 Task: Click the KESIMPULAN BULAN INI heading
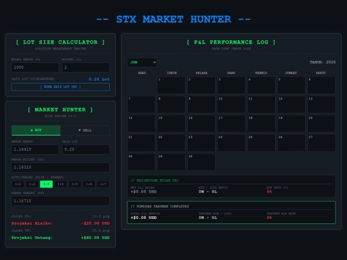click(x=154, y=180)
